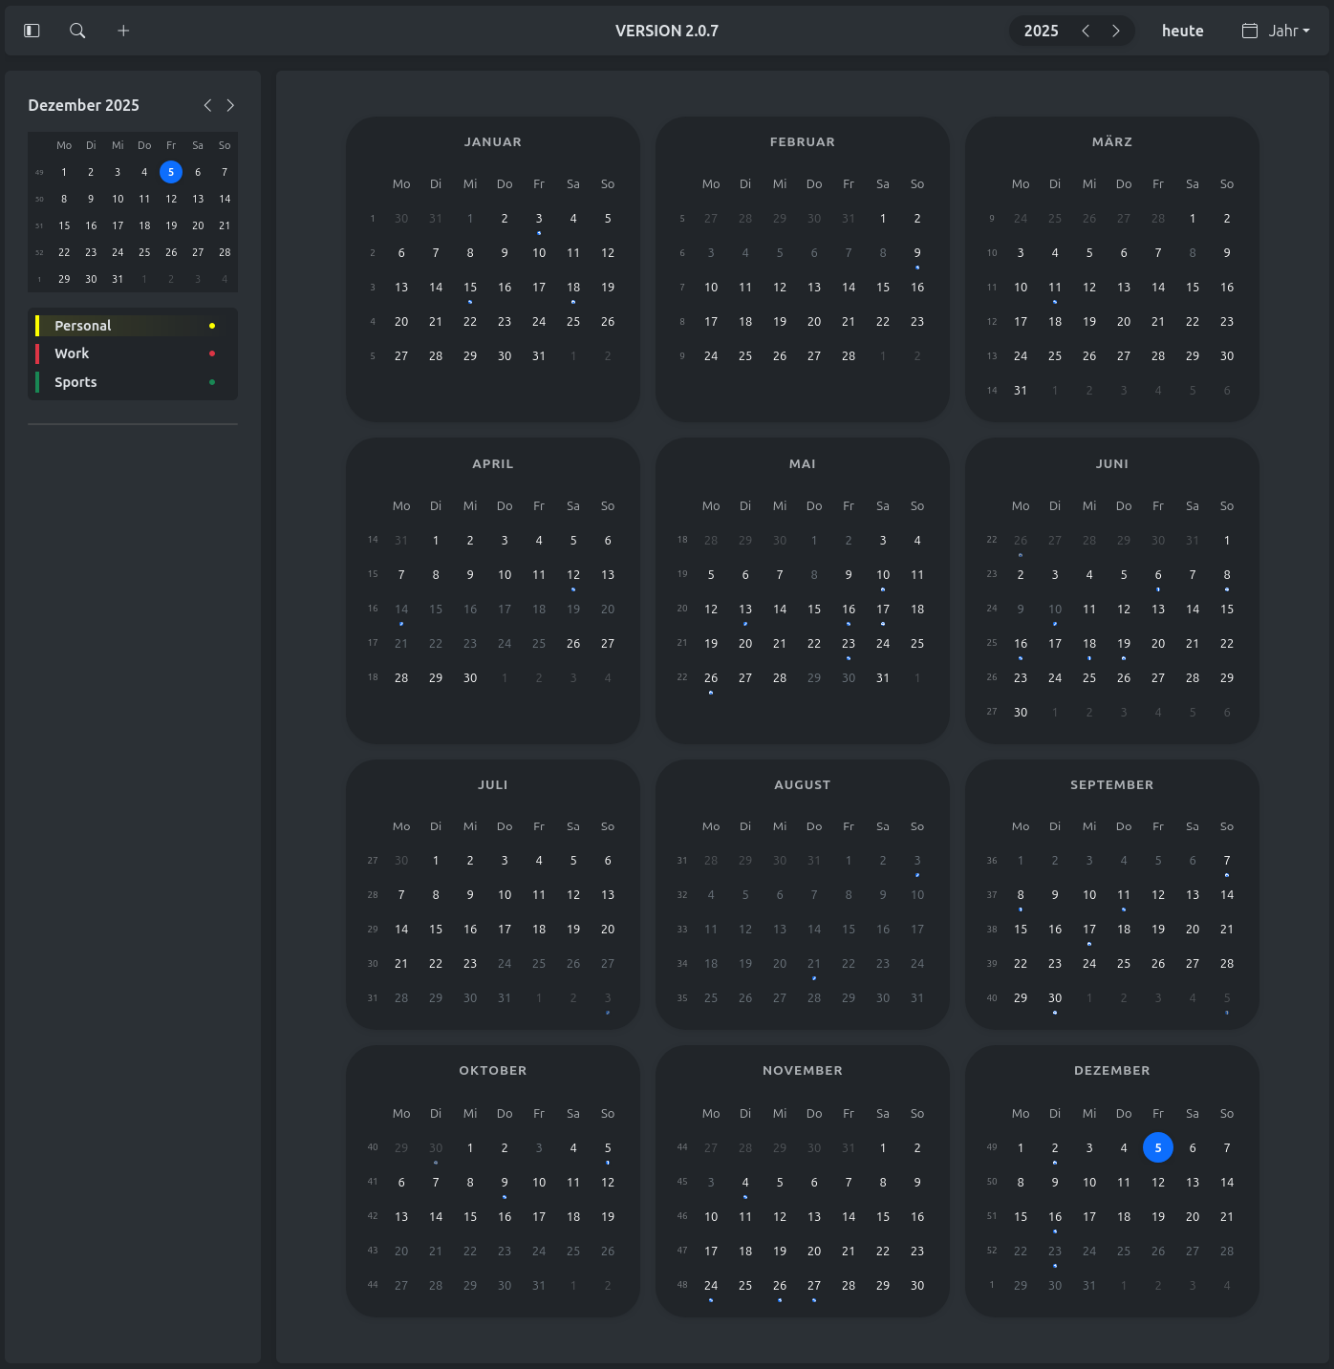Open the AUGUST month header
The height and width of the screenshot is (1369, 1334).
[802, 784]
